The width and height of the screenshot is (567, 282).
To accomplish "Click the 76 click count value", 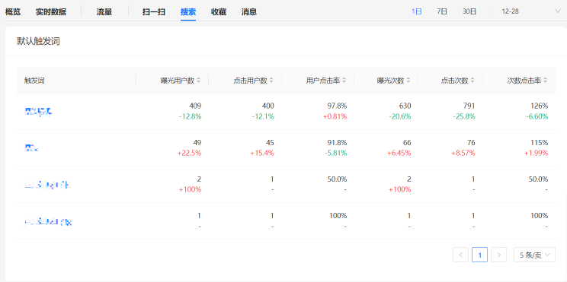I will (x=471, y=143).
